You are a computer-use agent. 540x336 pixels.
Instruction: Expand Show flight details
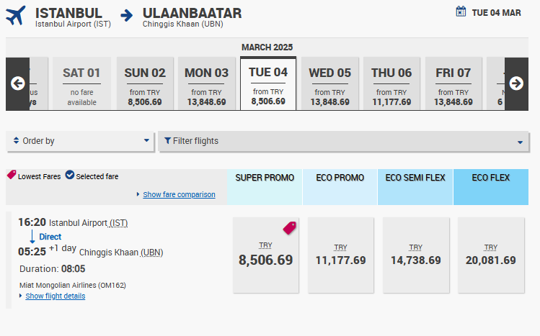point(55,296)
